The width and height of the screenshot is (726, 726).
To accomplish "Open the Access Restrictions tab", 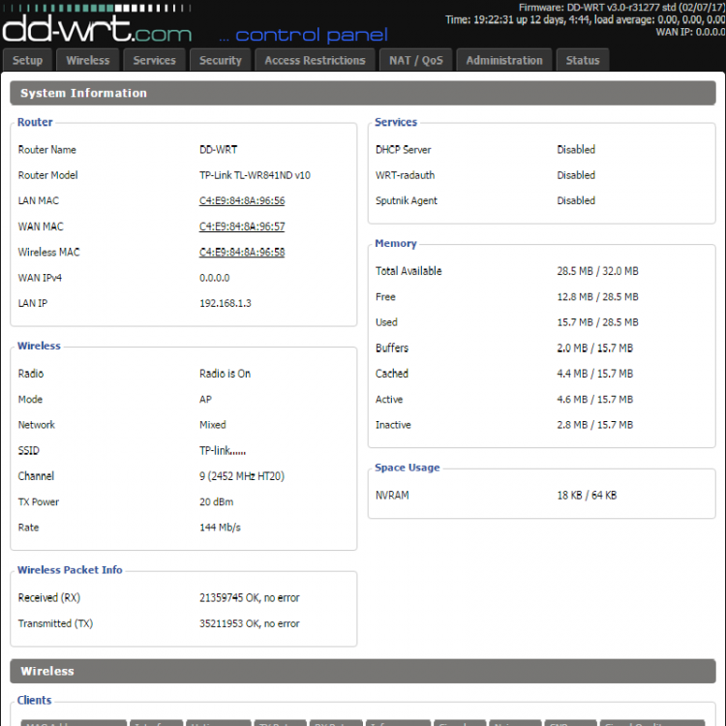I will coord(315,60).
